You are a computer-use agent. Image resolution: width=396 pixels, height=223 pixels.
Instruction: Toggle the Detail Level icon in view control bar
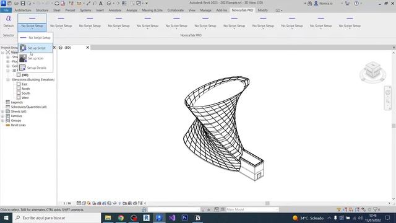pyautogui.click(x=79, y=203)
